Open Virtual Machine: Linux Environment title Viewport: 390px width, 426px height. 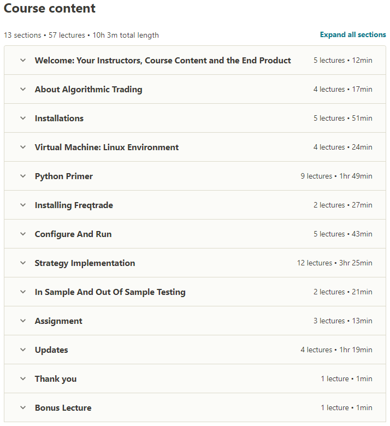pyautogui.click(x=107, y=147)
